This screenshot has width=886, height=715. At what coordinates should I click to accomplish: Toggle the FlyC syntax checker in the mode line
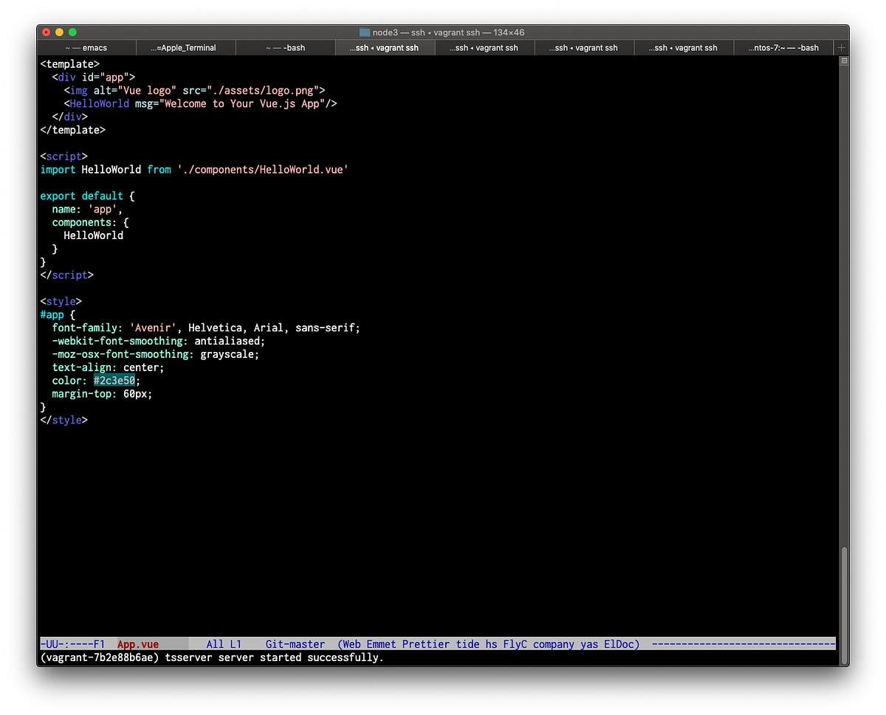pos(515,644)
